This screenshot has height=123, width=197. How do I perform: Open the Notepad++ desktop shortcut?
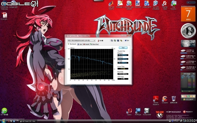120,4
